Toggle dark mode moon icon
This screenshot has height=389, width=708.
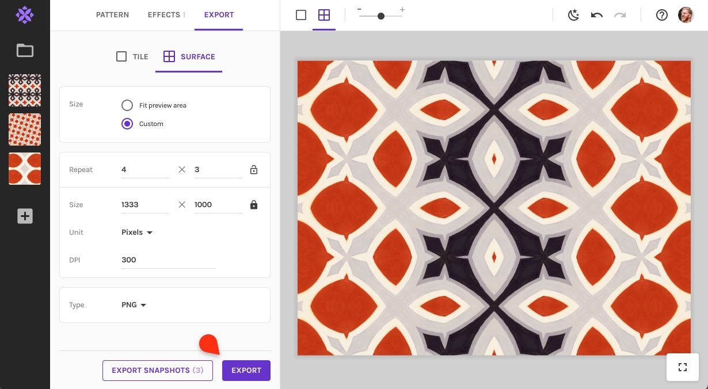[573, 15]
